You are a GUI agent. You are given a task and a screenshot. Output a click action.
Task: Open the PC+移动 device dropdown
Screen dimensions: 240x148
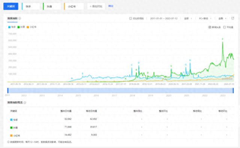[x=205, y=18]
